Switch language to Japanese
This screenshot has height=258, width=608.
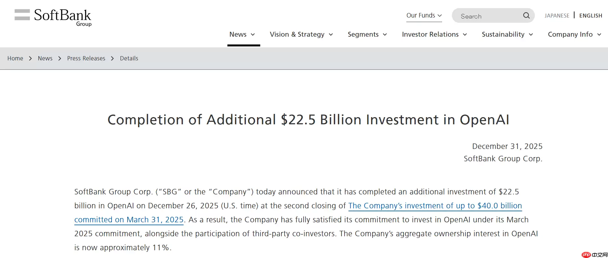tap(557, 16)
